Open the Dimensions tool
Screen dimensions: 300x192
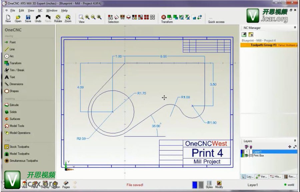pos(14,84)
